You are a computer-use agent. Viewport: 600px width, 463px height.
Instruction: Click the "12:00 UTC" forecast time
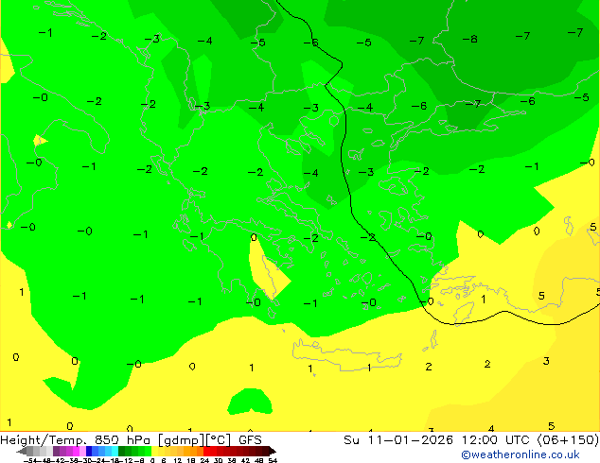pyautogui.click(x=498, y=440)
